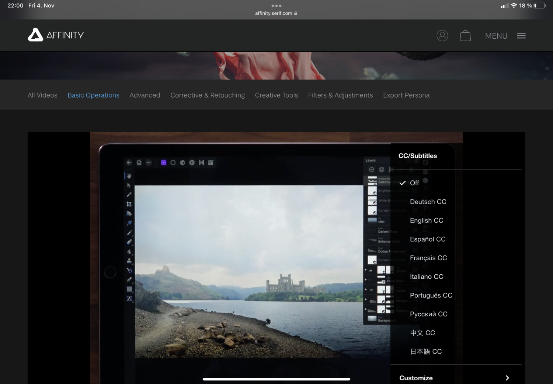Enable English CC subtitles
Screen dimensions: 553x384
click(426, 221)
